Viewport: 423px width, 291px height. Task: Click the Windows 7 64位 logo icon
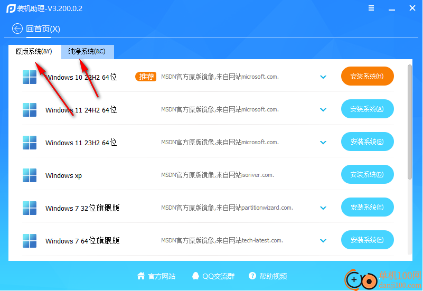pos(30,241)
